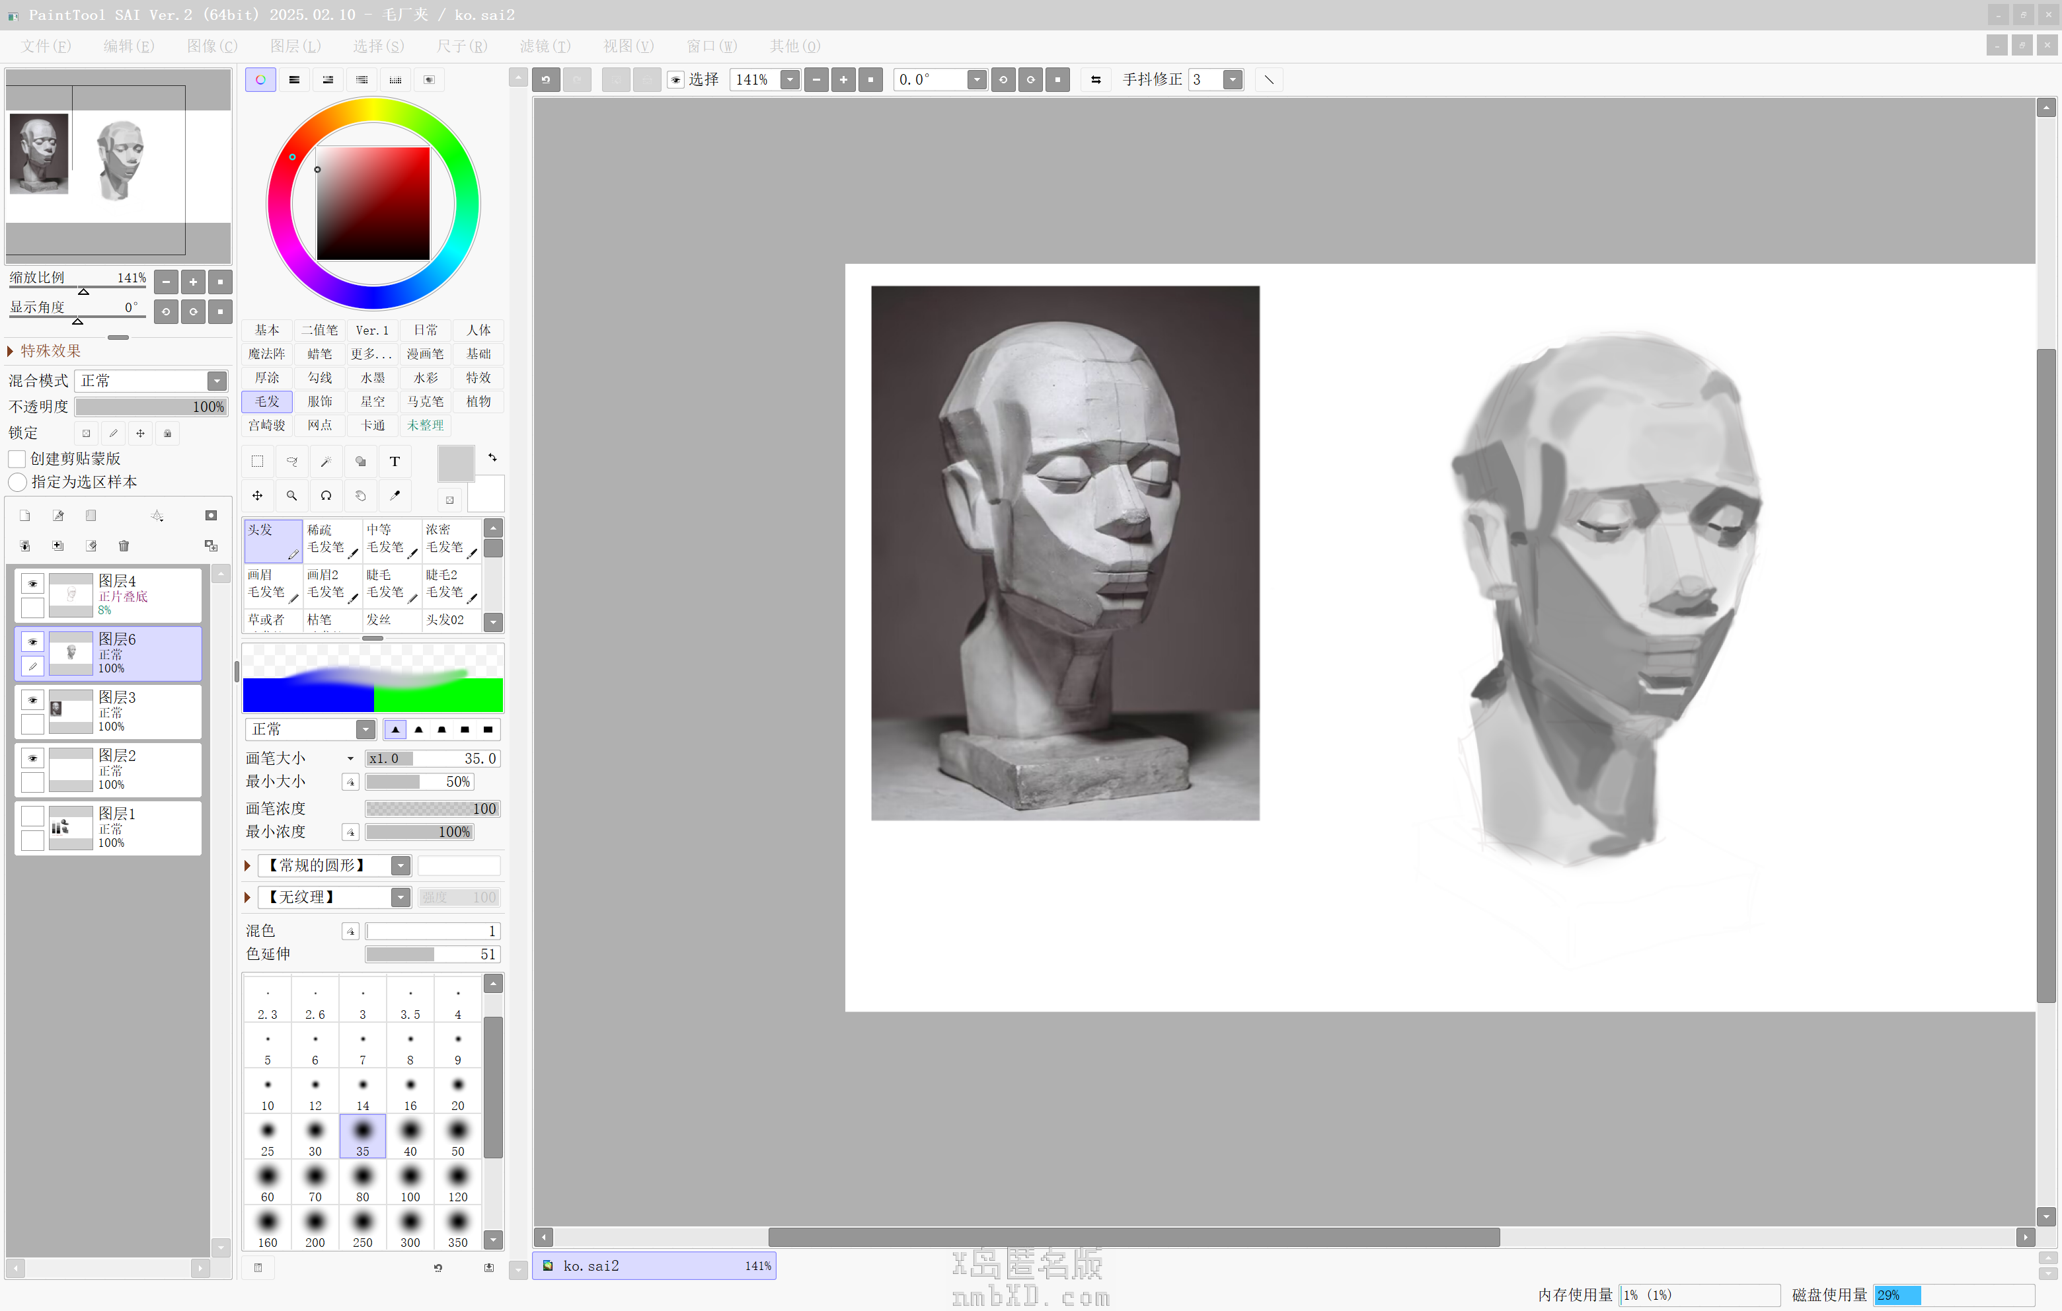
Task: Select the eyedropper tool
Action: [395, 495]
